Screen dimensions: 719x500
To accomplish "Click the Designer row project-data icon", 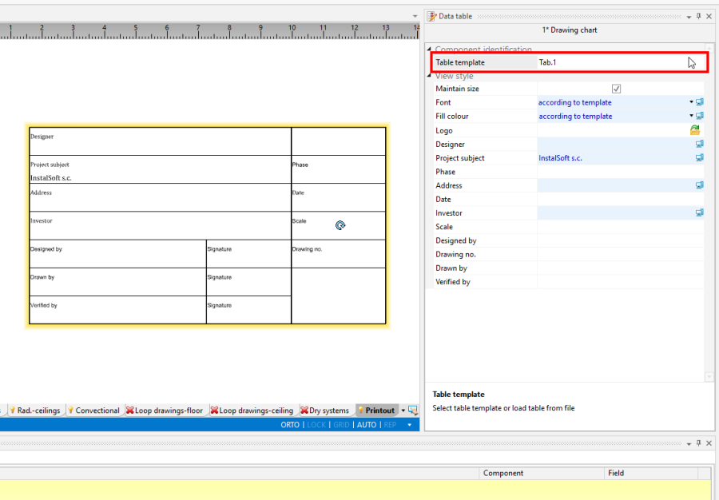I will pos(700,144).
